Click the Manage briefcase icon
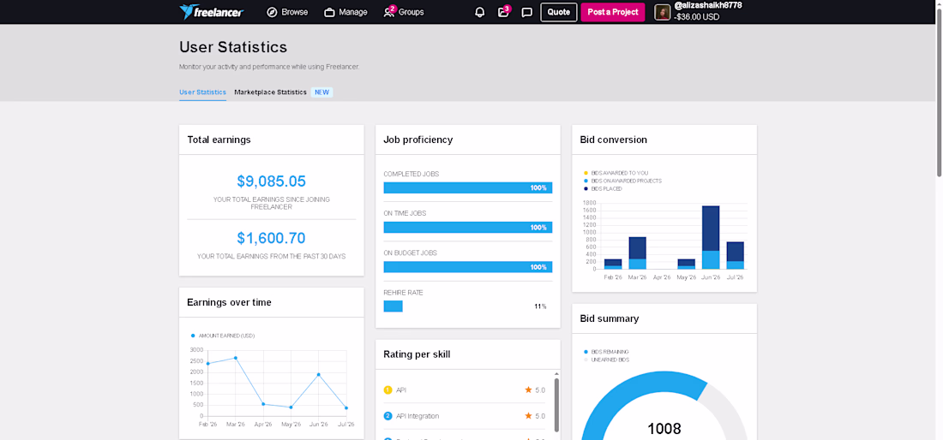The image size is (943, 440). click(329, 12)
